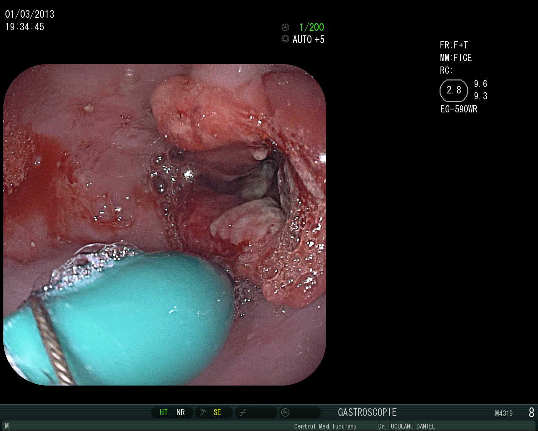Select the AUTO +5 iris value
Image resolution: width=538 pixels, height=431 pixels.
(309, 40)
